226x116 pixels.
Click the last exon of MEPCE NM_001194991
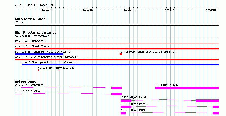[x=216, y=107]
